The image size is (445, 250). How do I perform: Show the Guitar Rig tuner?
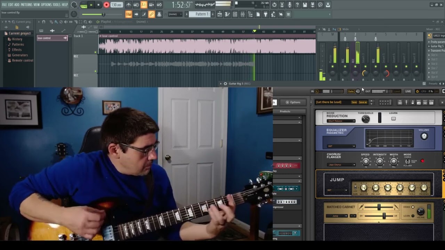tap(406, 102)
